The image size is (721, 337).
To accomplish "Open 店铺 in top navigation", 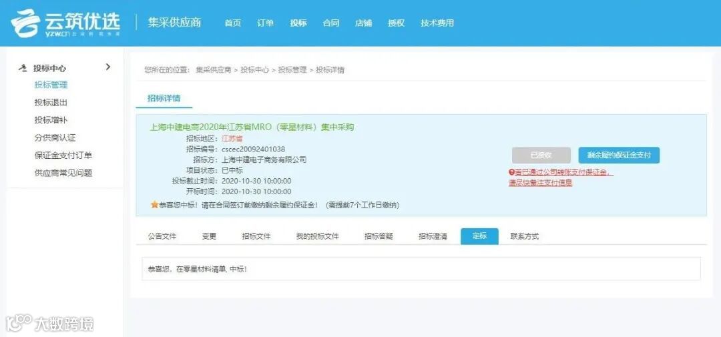I will (x=364, y=23).
